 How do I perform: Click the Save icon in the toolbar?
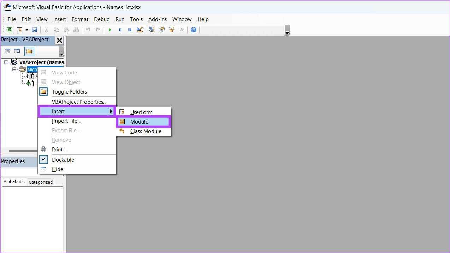[35, 30]
